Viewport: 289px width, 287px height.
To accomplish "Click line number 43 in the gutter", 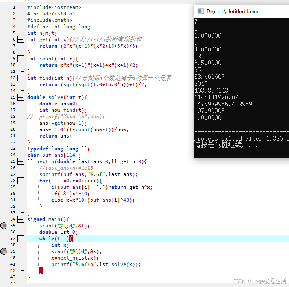I will (13, 277).
